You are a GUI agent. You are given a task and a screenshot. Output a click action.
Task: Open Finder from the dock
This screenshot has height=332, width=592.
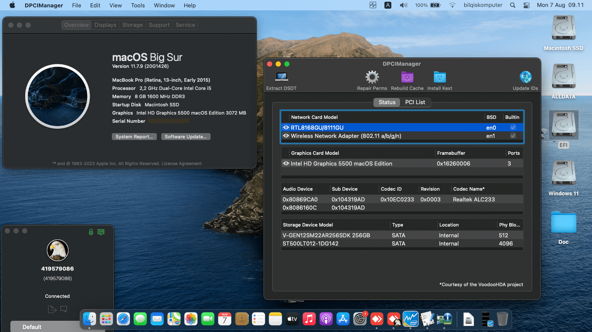click(90, 319)
